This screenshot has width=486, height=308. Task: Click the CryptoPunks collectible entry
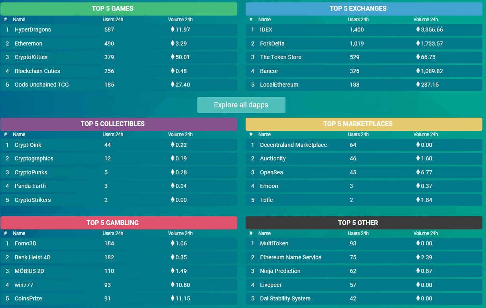[31, 172]
